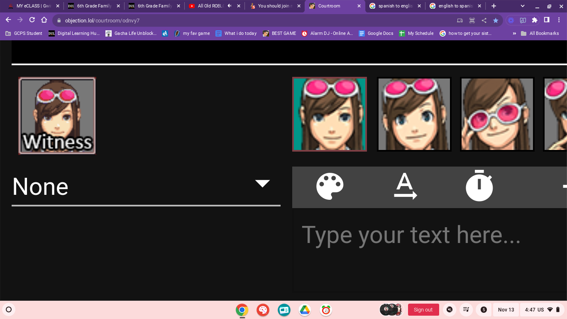Open the Nov 13 calendar date

[506, 309]
